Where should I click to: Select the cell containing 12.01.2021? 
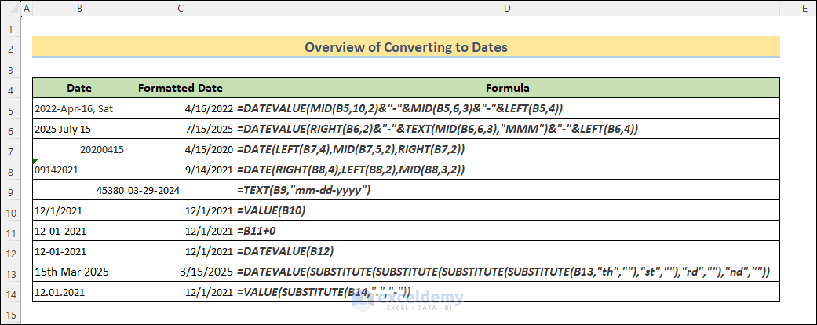pyautogui.click(x=79, y=293)
